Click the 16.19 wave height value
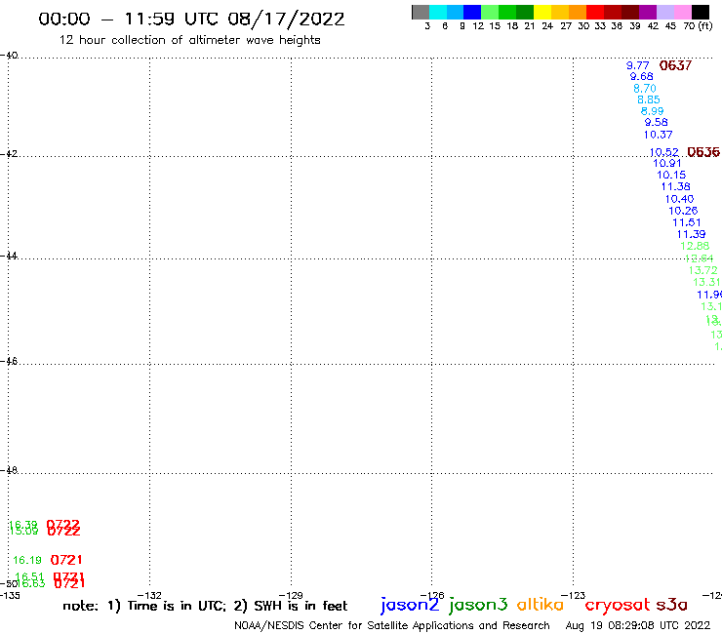The height and width of the screenshot is (634, 722). click(x=27, y=560)
